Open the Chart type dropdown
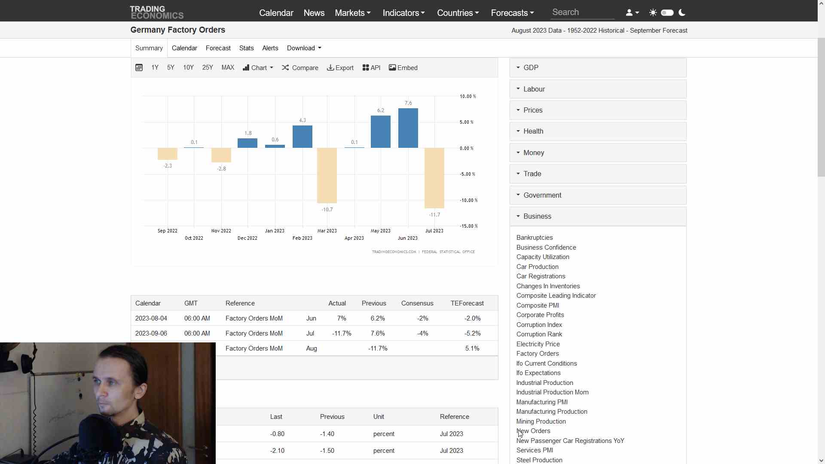Image resolution: width=825 pixels, height=464 pixels. [258, 67]
